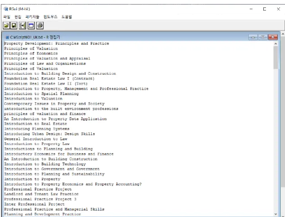Image resolution: width=285 pixels, height=217 pixels.
Task: Click line 'Introduction to Government and Government'
Action: [52, 169]
